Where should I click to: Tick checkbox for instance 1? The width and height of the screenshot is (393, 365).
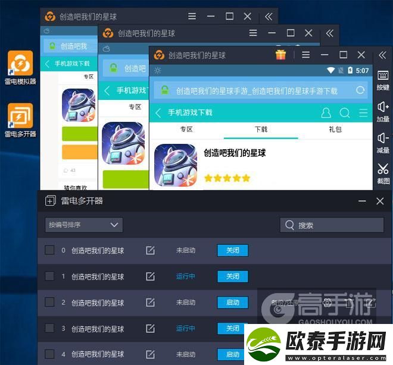pyautogui.click(x=49, y=276)
